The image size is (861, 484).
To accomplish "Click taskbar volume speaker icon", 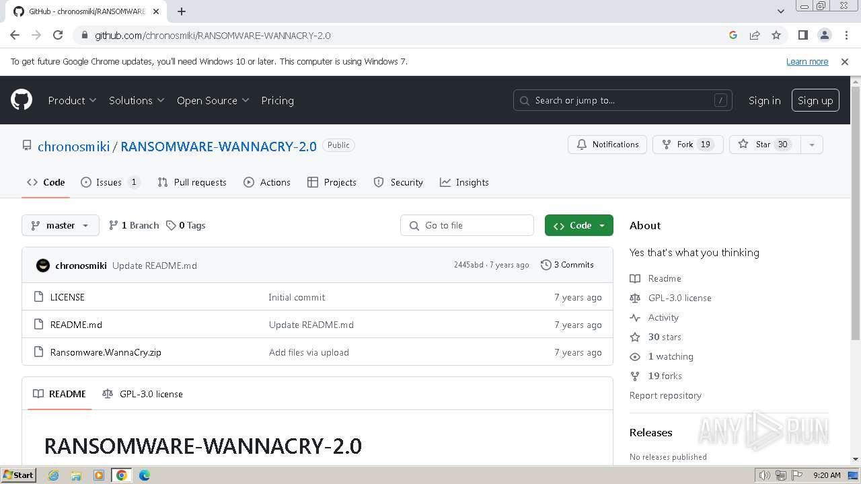I will point(765,475).
